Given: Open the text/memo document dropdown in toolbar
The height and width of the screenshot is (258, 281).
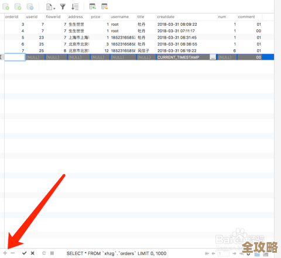Looking at the screenshot, I should pyautogui.click(x=50, y=7).
